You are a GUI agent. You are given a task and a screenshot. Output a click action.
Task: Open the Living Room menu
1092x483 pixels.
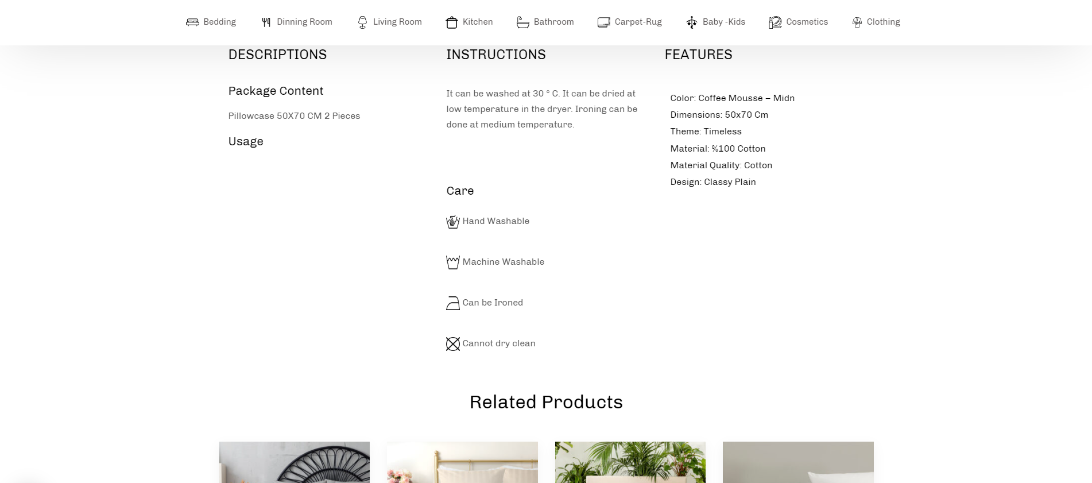[397, 22]
